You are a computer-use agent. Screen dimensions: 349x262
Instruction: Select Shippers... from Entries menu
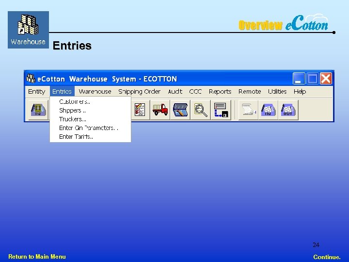tap(90, 110)
